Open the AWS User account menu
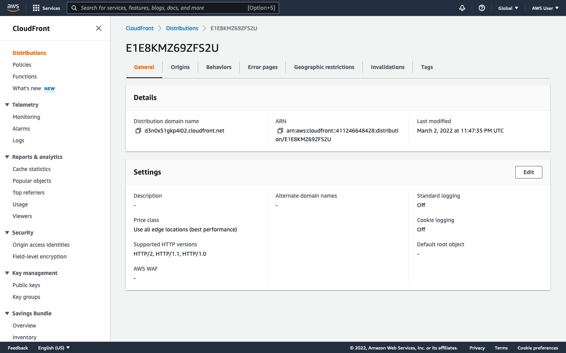The height and width of the screenshot is (353, 566). pyautogui.click(x=545, y=8)
